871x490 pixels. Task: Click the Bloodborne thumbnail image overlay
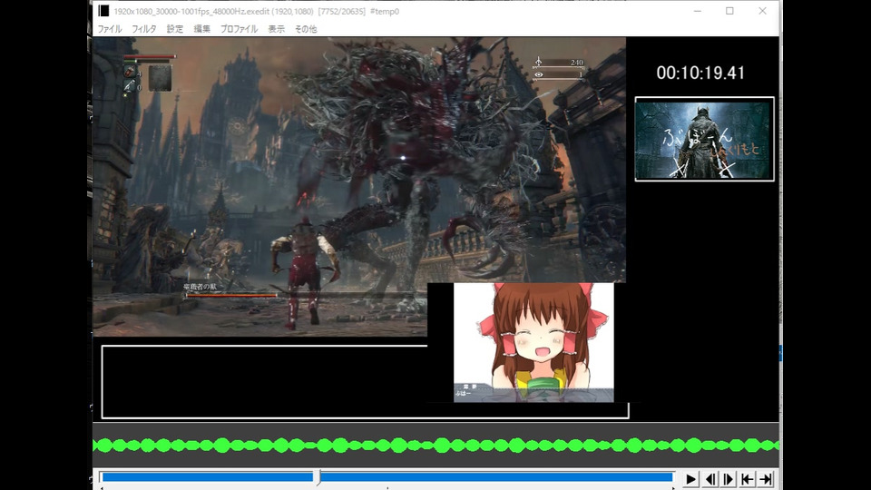[x=704, y=139]
